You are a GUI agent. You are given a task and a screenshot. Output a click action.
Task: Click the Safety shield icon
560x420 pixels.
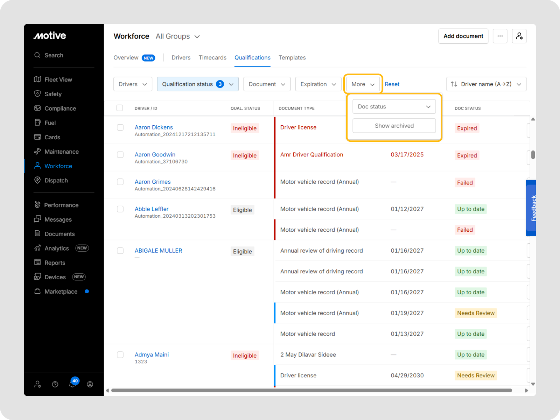point(37,94)
